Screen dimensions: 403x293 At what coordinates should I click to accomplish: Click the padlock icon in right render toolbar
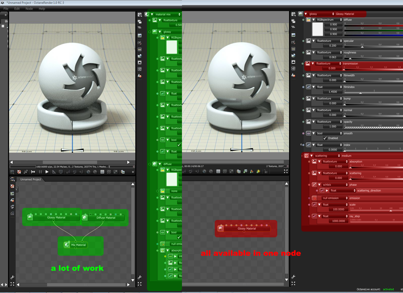click(x=266, y=171)
